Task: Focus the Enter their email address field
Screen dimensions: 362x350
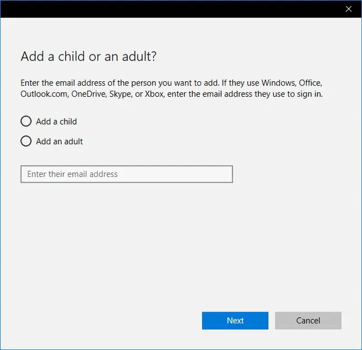Action: coord(127,174)
